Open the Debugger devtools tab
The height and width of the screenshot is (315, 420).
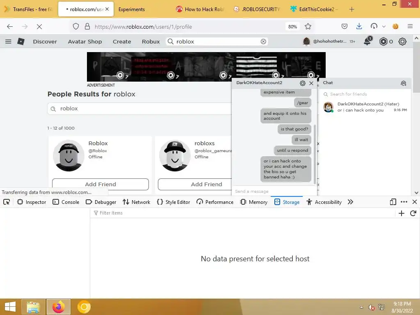coord(101,202)
